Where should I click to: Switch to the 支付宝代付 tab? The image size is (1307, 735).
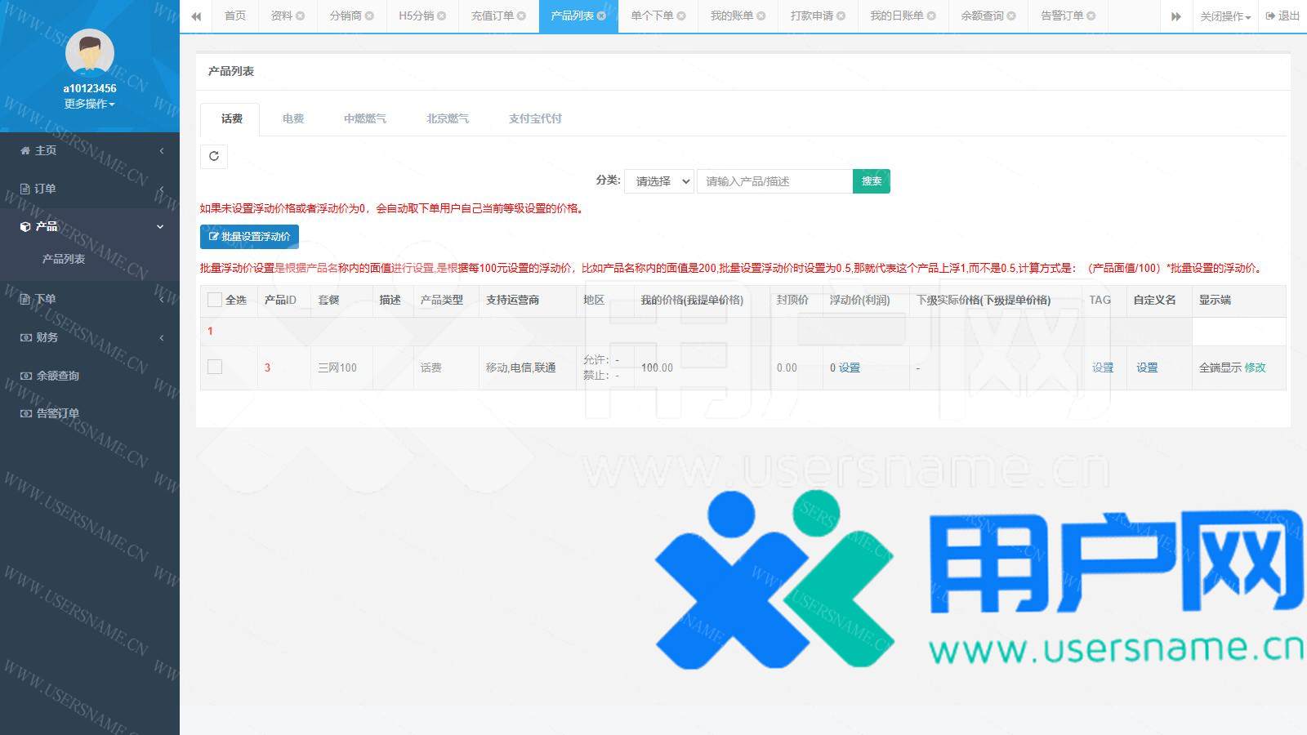click(535, 118)
